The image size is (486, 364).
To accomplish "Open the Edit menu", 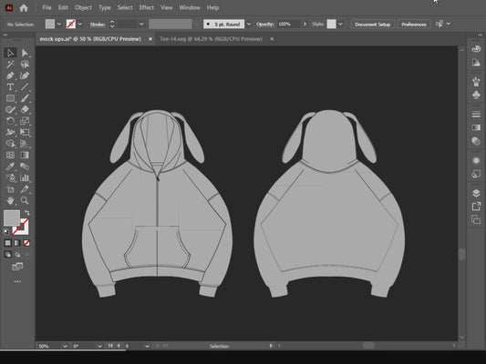I will pyautogui.click(x=63, y=7).
